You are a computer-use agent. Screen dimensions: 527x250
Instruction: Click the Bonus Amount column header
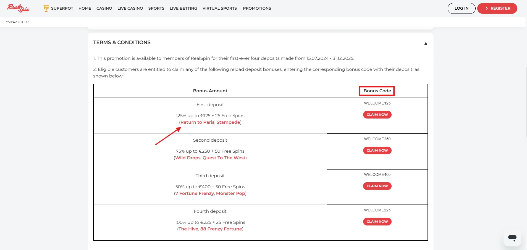click(x=210, y=91)
